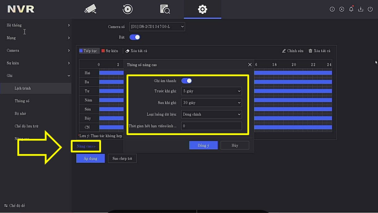The image size is (378, 213).
Task: Click the Nâng cao>> link
Action: click(x=86, y=146)
